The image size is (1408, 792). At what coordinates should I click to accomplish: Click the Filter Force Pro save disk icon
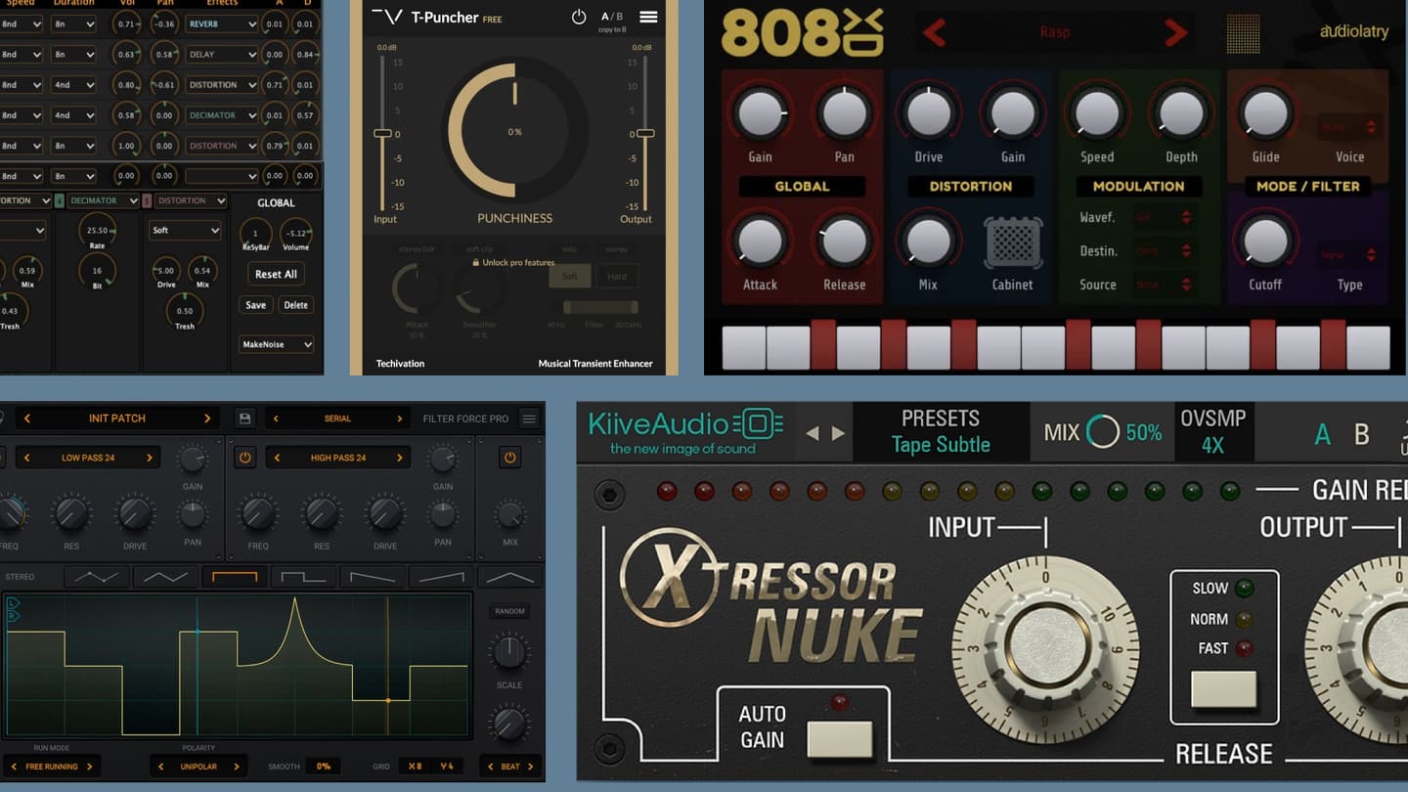click(244, 418)
